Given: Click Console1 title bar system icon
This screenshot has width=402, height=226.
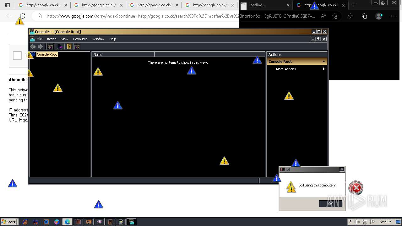Looking at the screenshot, I should pos(32,31).
